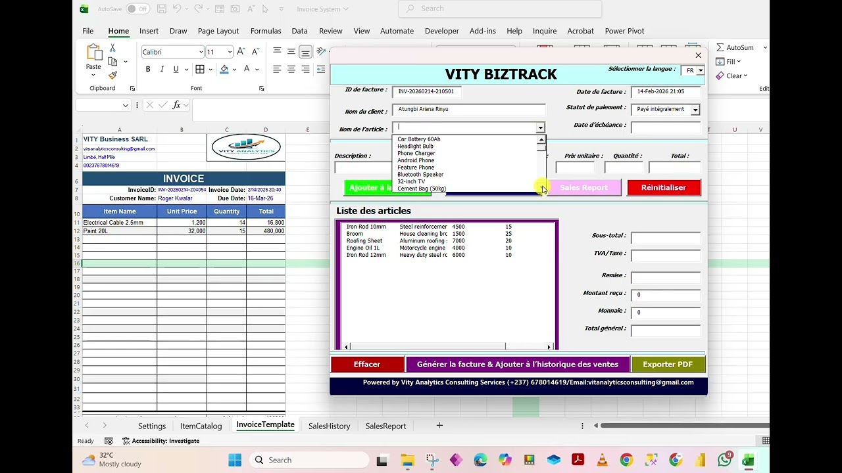Click Accessibility: Investigate in status bar
This screenshot has height=473, width=842.
[161, 441]
